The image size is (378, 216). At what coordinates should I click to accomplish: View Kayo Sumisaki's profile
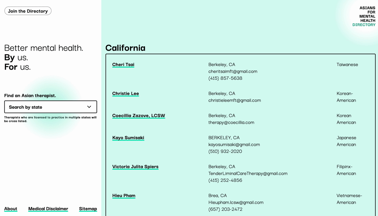(128, 138)
